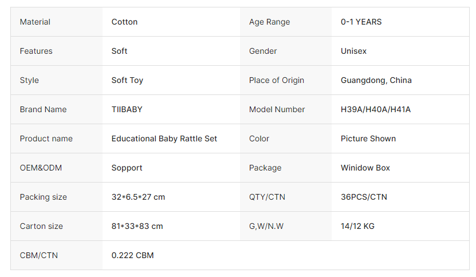Select the Cotton value text

124,22
